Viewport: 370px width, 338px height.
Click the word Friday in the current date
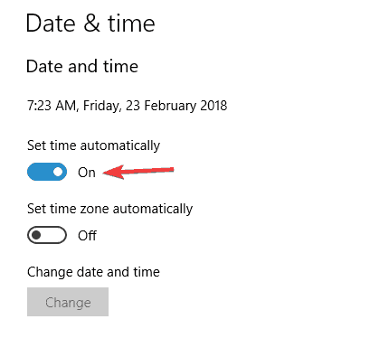coord(101,106)
